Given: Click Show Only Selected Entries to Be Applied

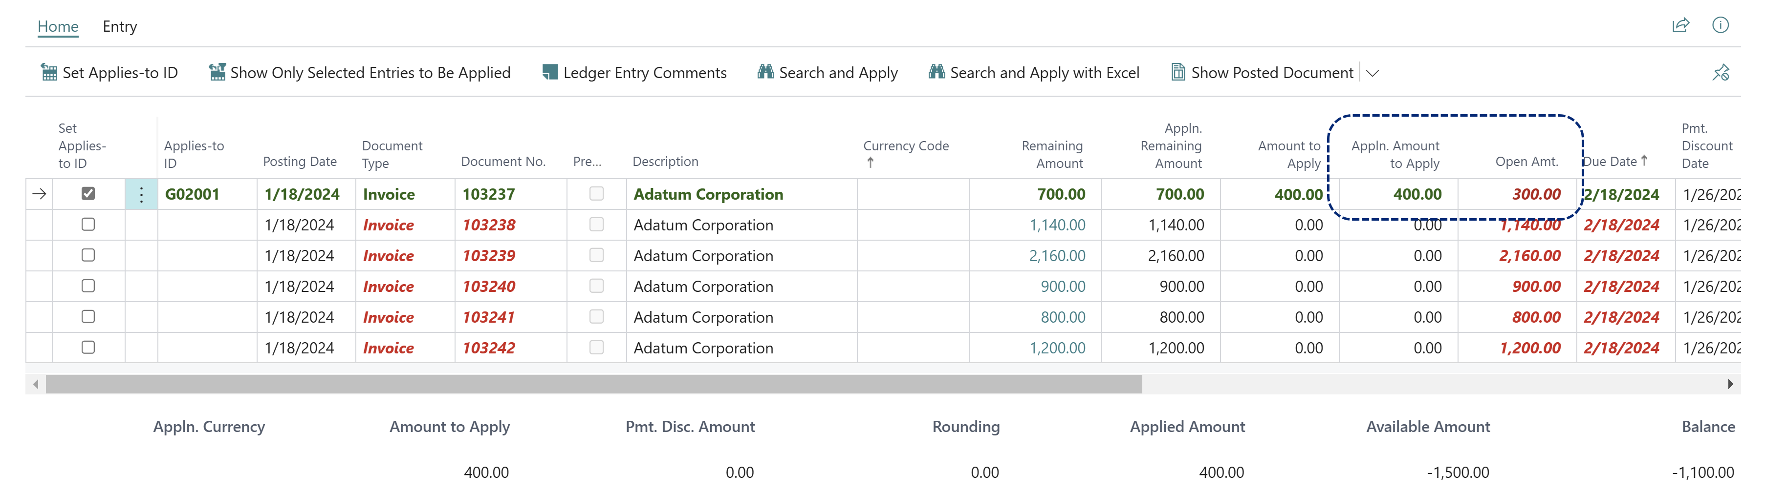Looking at the screenshot, I should pos(360,73).
